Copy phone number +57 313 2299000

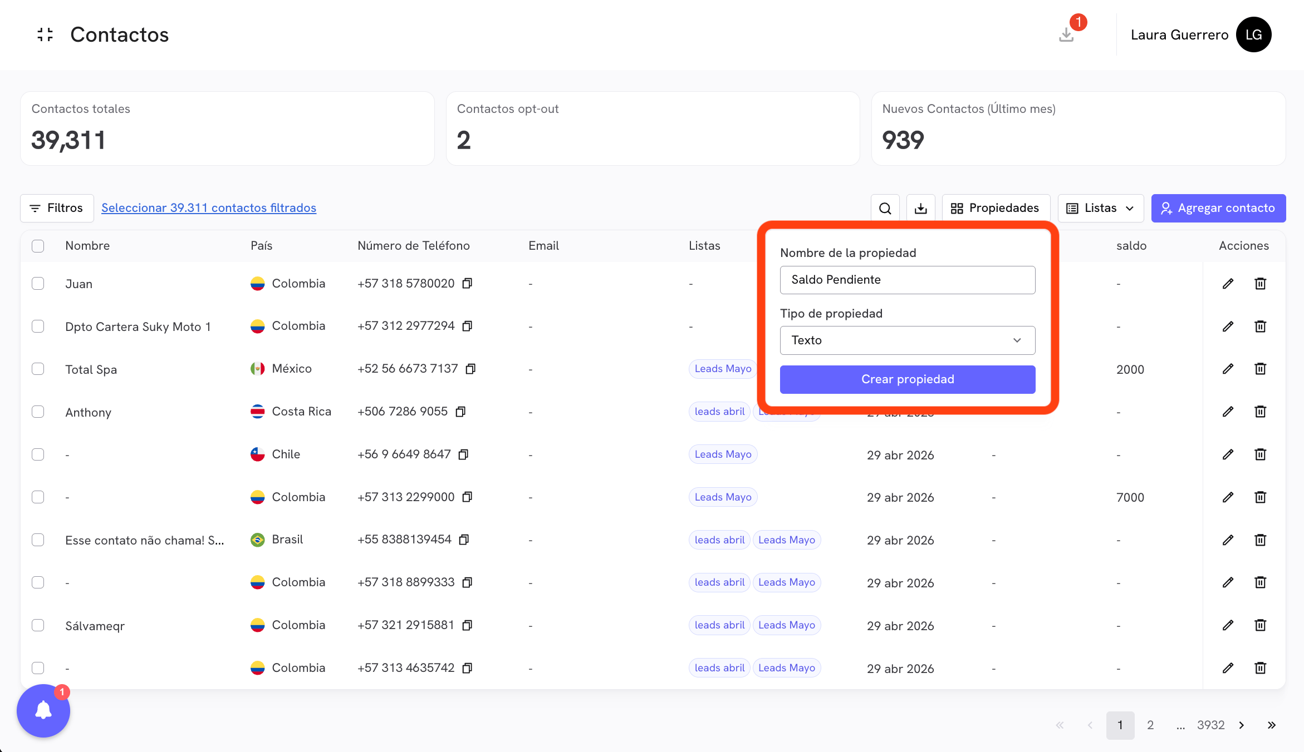pos(468,497)
